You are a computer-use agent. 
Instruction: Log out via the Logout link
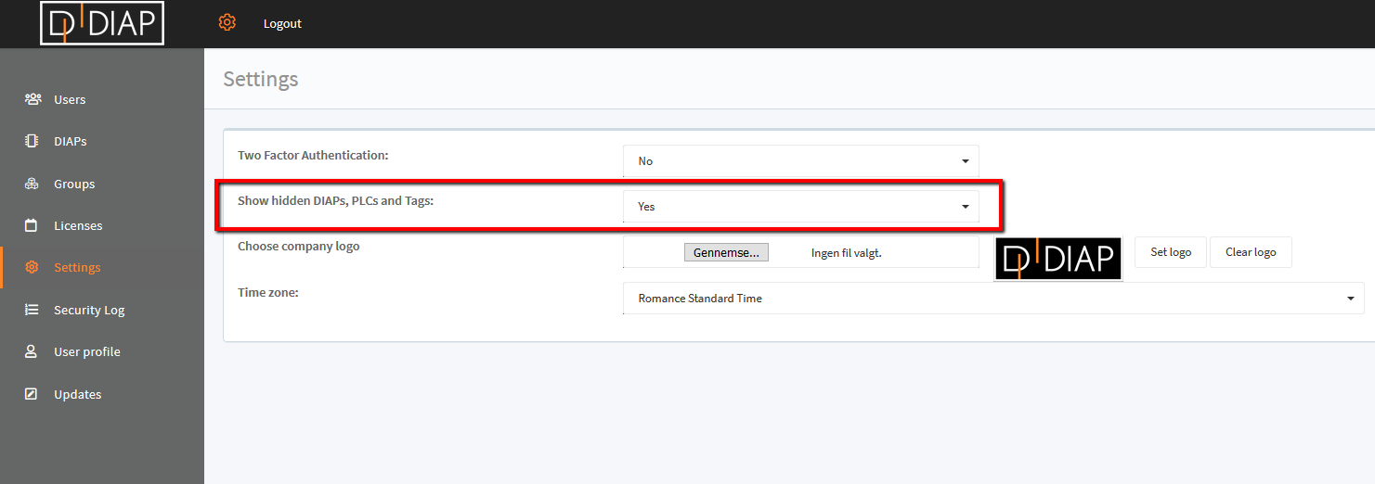pyautogui.click(x=282, y=23)
